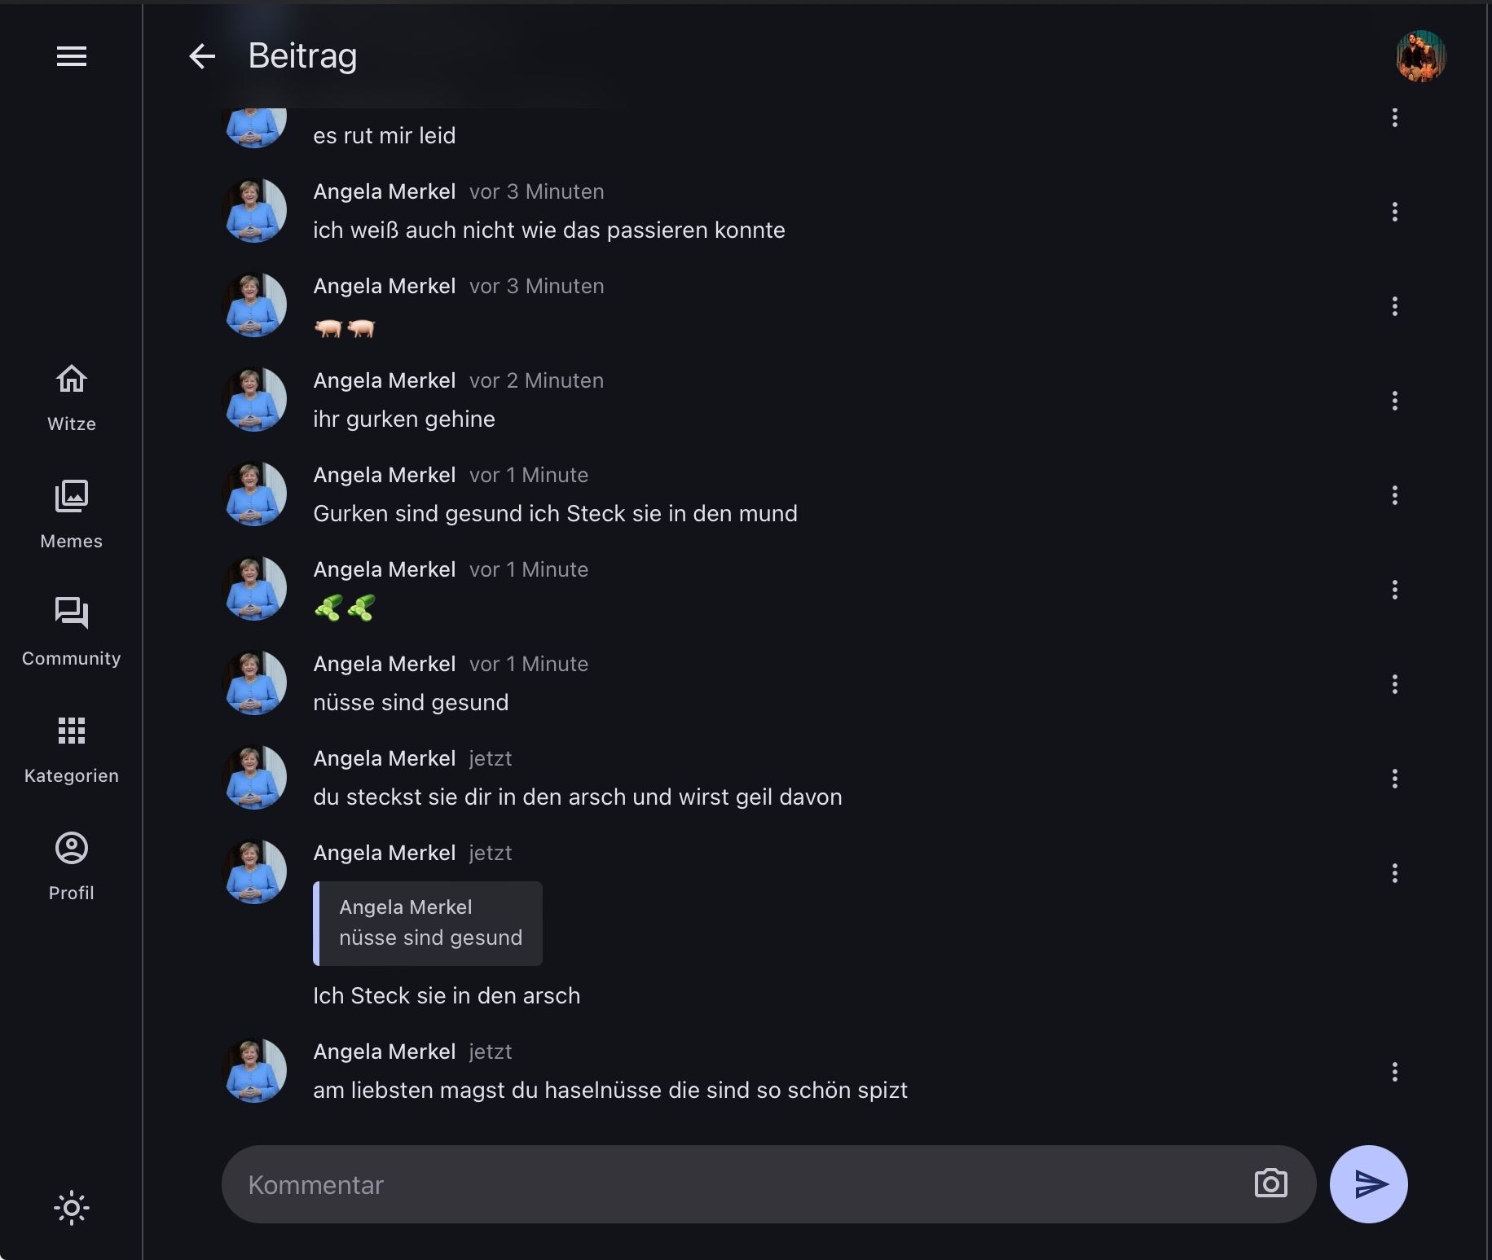Attach a photo with the camera icon
Screen dimensions: 1492x1260
point(1270,1183)
